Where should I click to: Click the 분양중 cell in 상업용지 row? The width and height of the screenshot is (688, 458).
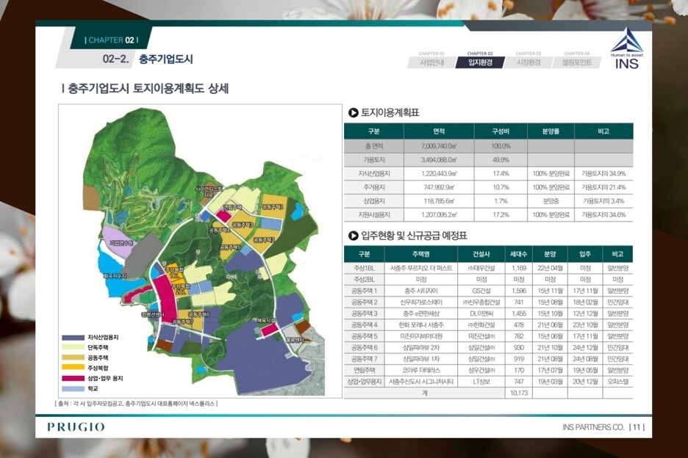(x=551, y=201)
